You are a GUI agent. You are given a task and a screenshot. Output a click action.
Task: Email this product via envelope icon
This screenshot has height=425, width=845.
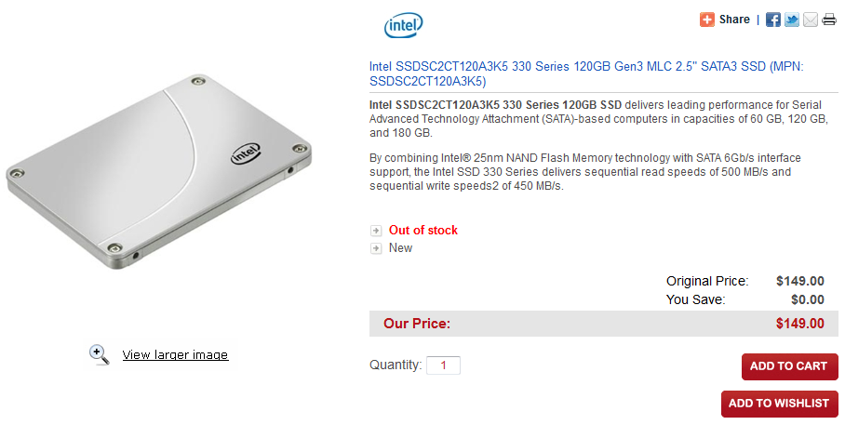pos(811,20)
